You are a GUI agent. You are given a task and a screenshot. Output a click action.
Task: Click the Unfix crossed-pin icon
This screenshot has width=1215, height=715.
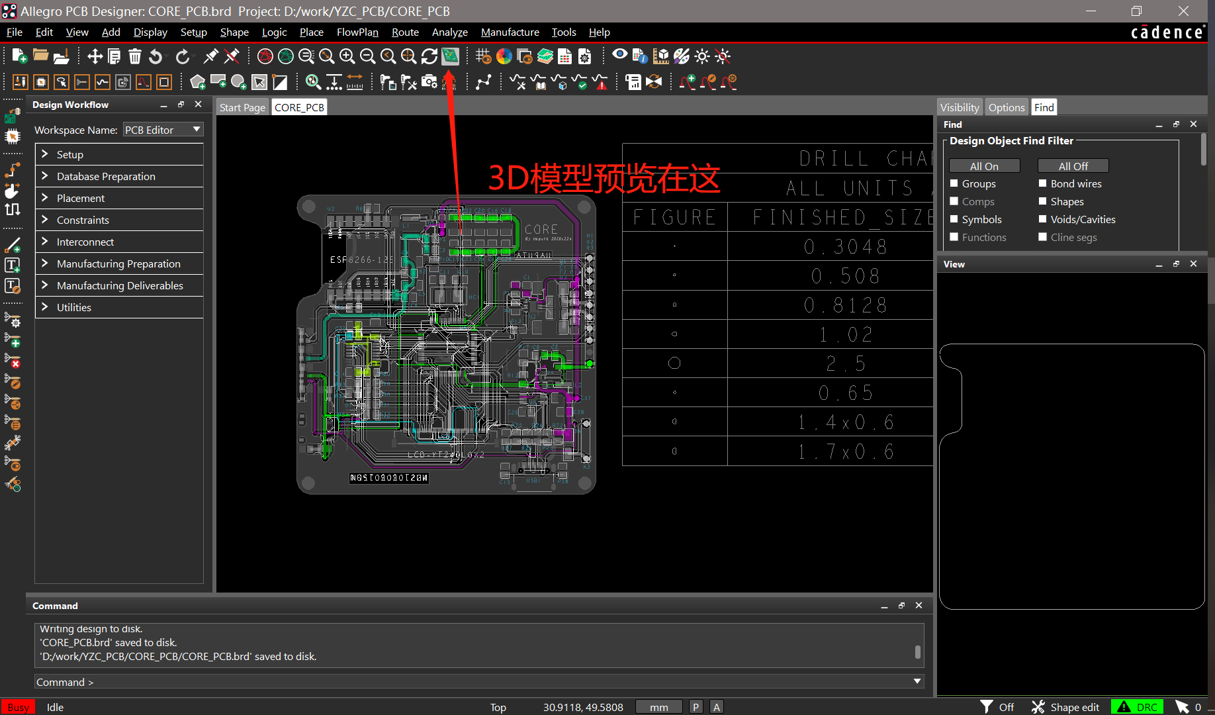[x=231, y=56]
